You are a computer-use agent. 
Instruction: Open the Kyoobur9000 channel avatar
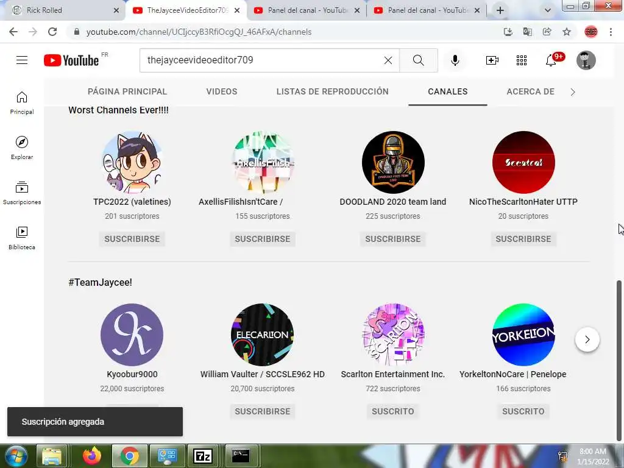(132, 335)
